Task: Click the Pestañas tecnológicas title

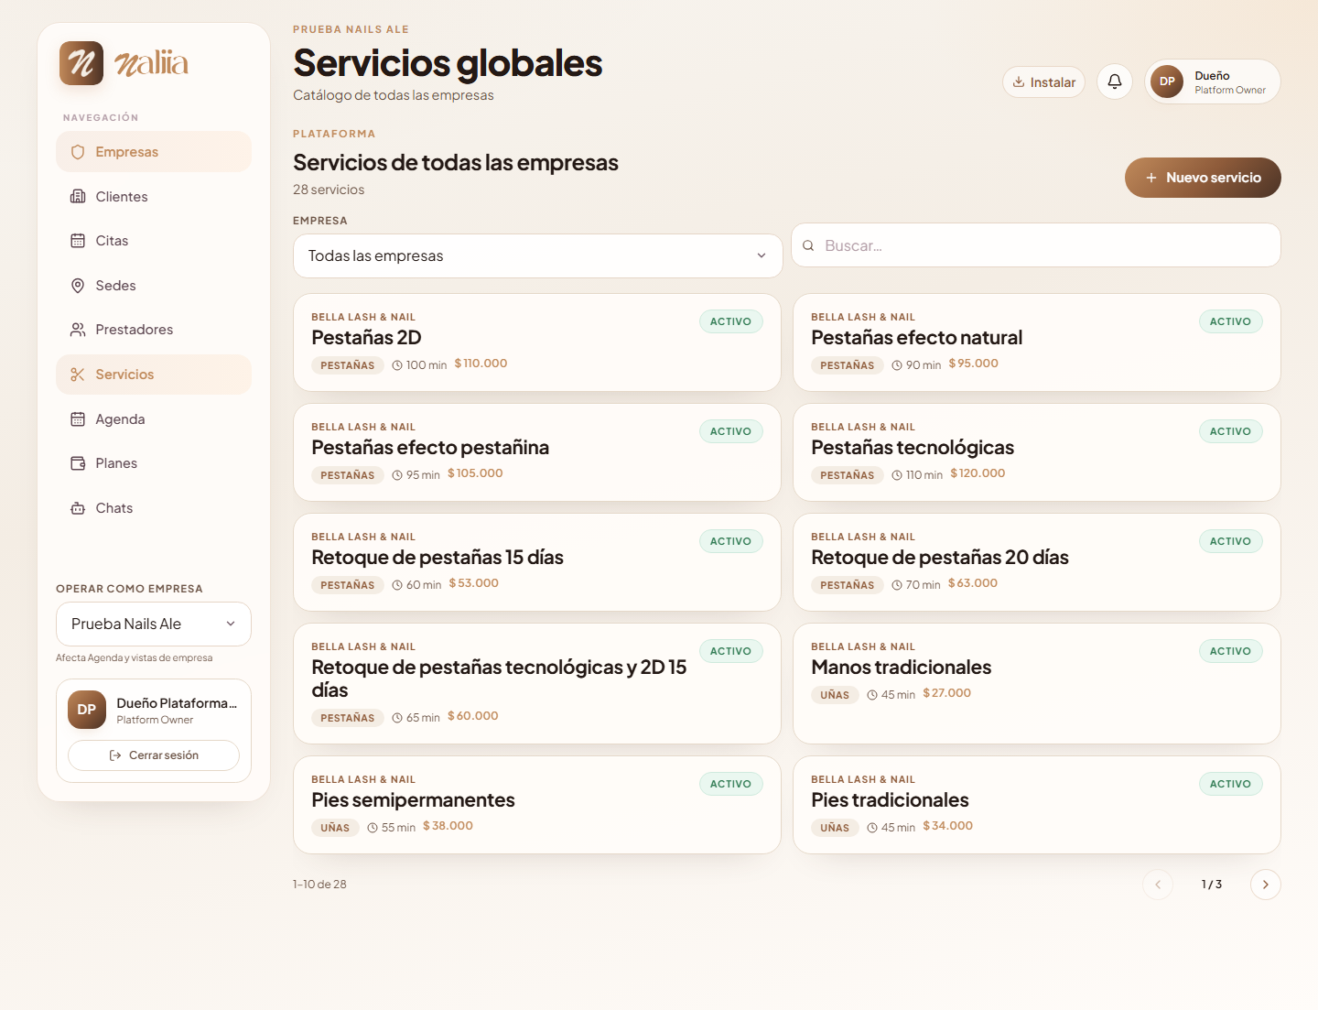Action: click(913, 448)
